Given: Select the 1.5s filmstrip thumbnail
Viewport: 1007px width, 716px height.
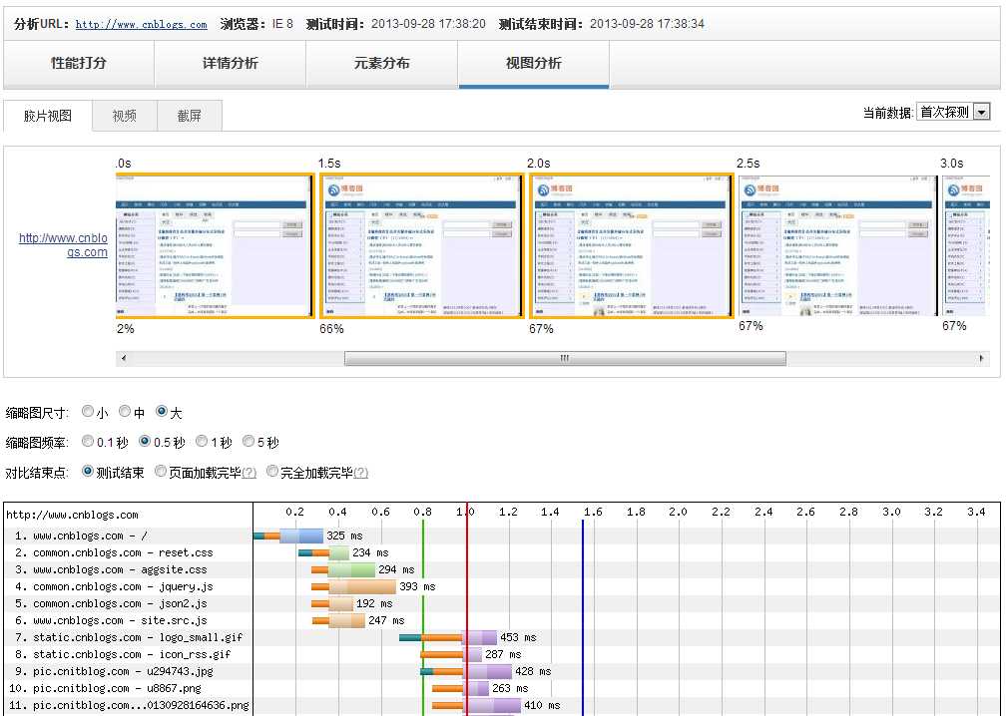Looking at the screenshot, I should 422,245.
